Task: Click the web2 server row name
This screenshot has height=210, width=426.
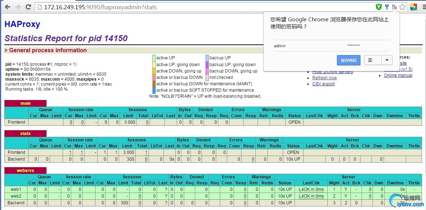Action: tap(16, 196)
